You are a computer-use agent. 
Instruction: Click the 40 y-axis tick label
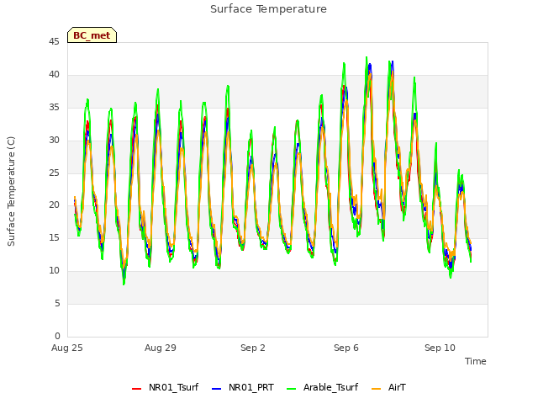54,75
